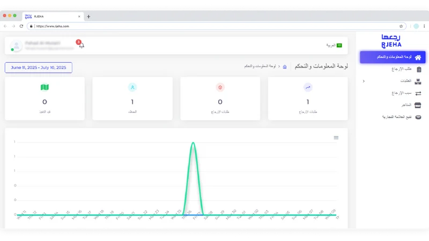Reload the page in browser
The width and height of the screenshot is (429, 241).
point(21,26)
